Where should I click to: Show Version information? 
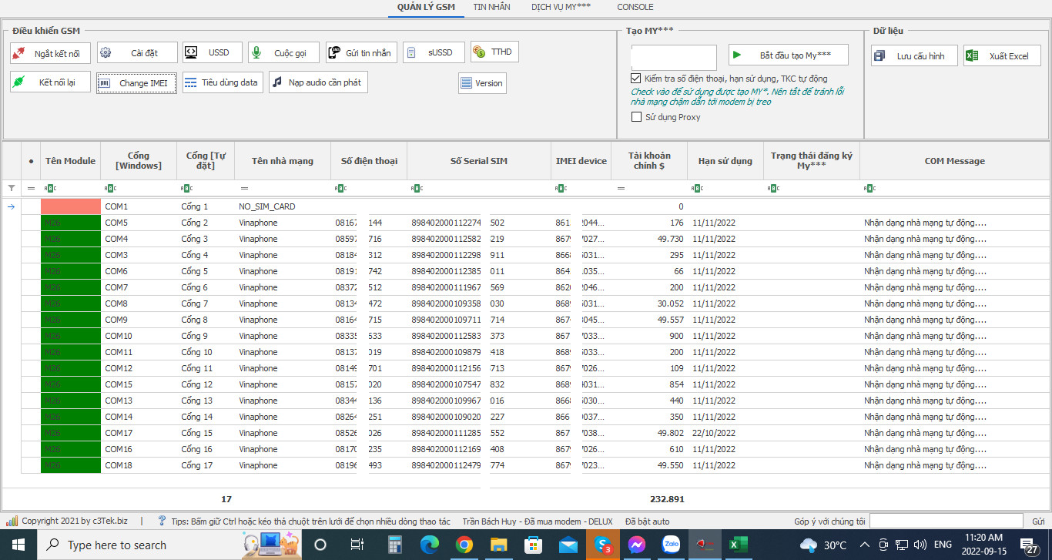482,83
